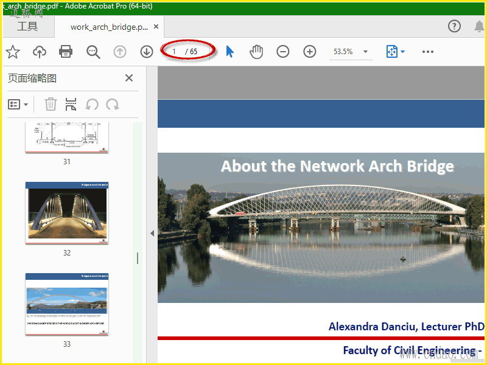487x365 pixels.
Task: Open the notifications bell
Action: [480, 27]
